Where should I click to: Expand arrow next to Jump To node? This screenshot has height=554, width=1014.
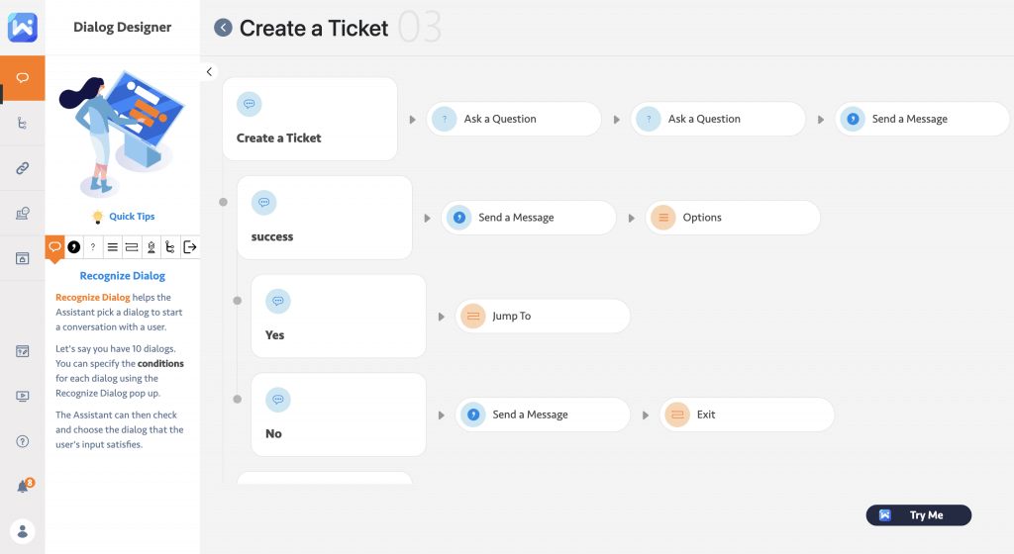coord(441,317)
